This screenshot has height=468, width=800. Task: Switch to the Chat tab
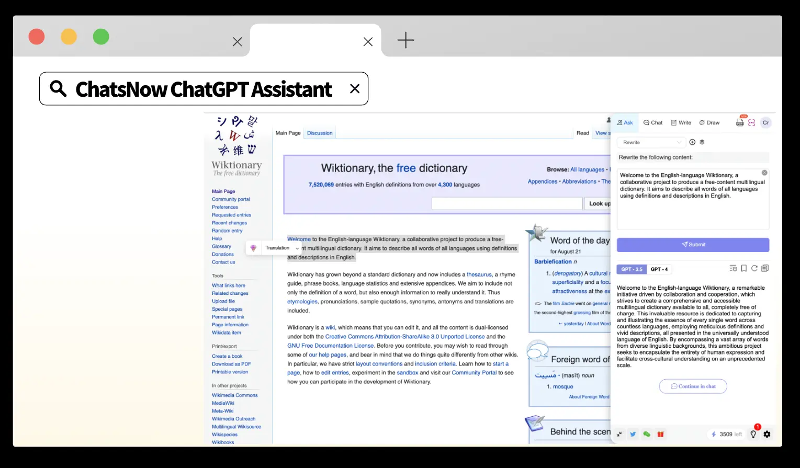click(x=653, y=123)
